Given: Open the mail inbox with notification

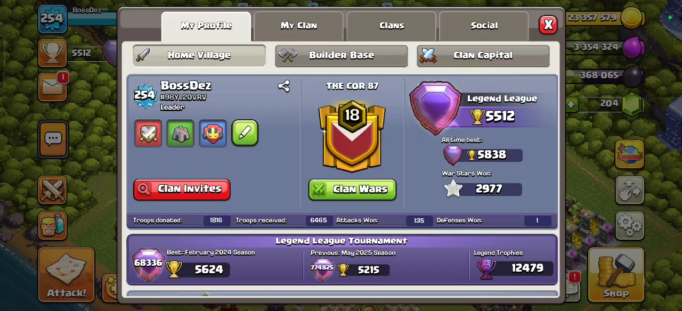Looking at the screenshot, I should pyautogui.click(x=53, y=87).
